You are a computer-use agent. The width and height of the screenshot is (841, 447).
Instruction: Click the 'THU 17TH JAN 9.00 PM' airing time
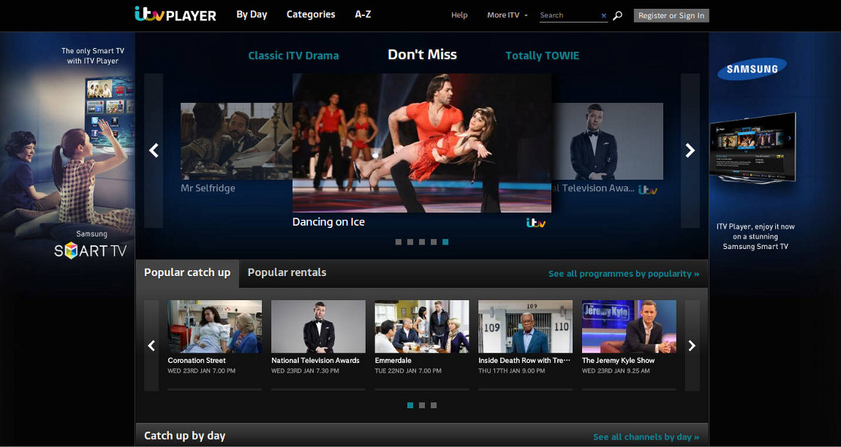click(512, 371)
